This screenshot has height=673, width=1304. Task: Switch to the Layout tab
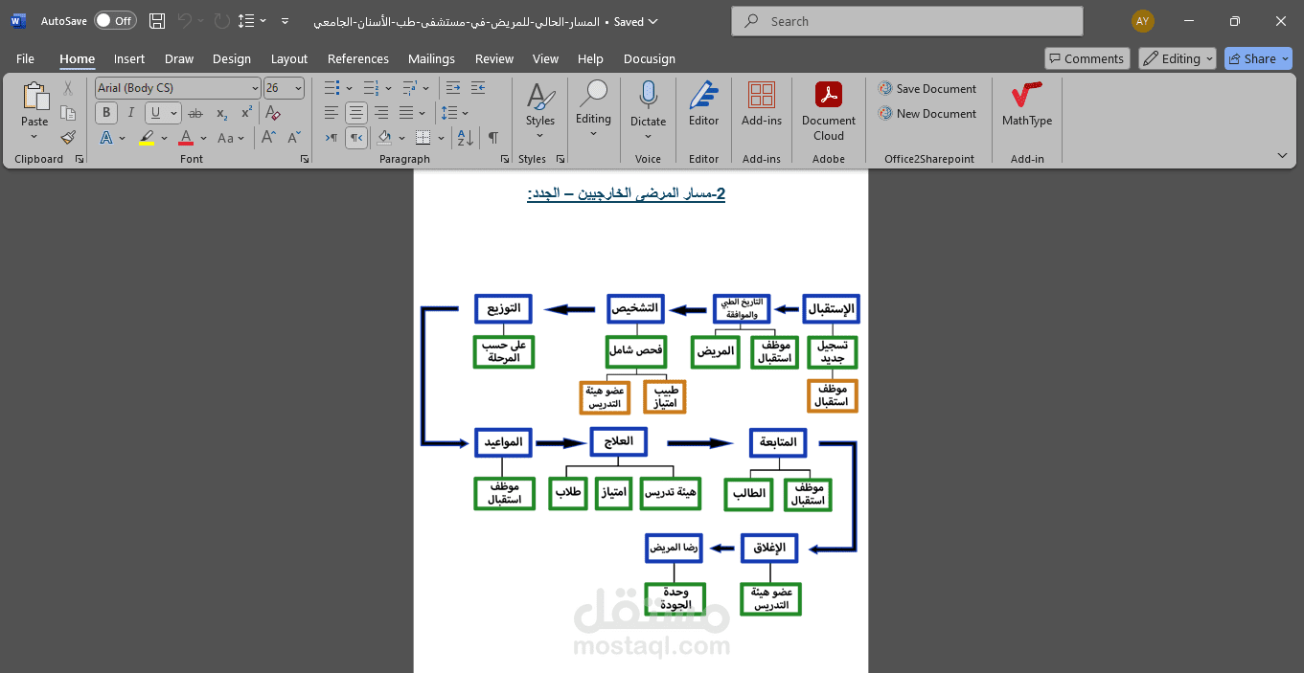point(289,58)
